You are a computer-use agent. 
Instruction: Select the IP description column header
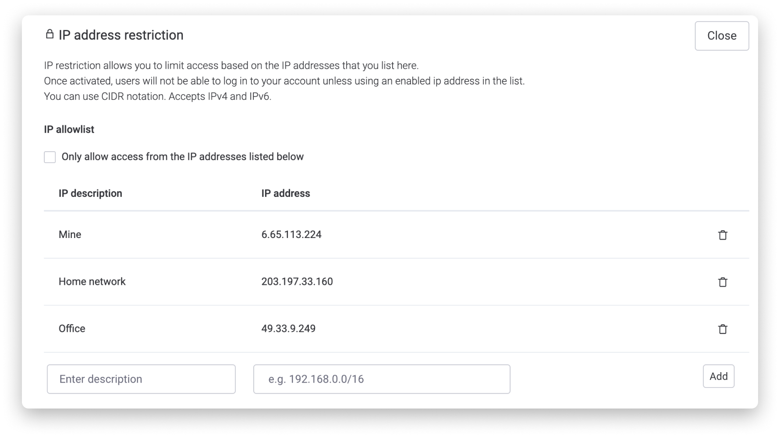click(90, 193)
